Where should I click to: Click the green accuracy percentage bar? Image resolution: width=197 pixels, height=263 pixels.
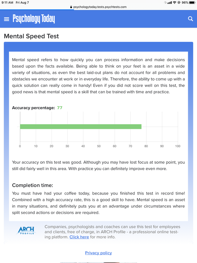(x=81, y=127)
